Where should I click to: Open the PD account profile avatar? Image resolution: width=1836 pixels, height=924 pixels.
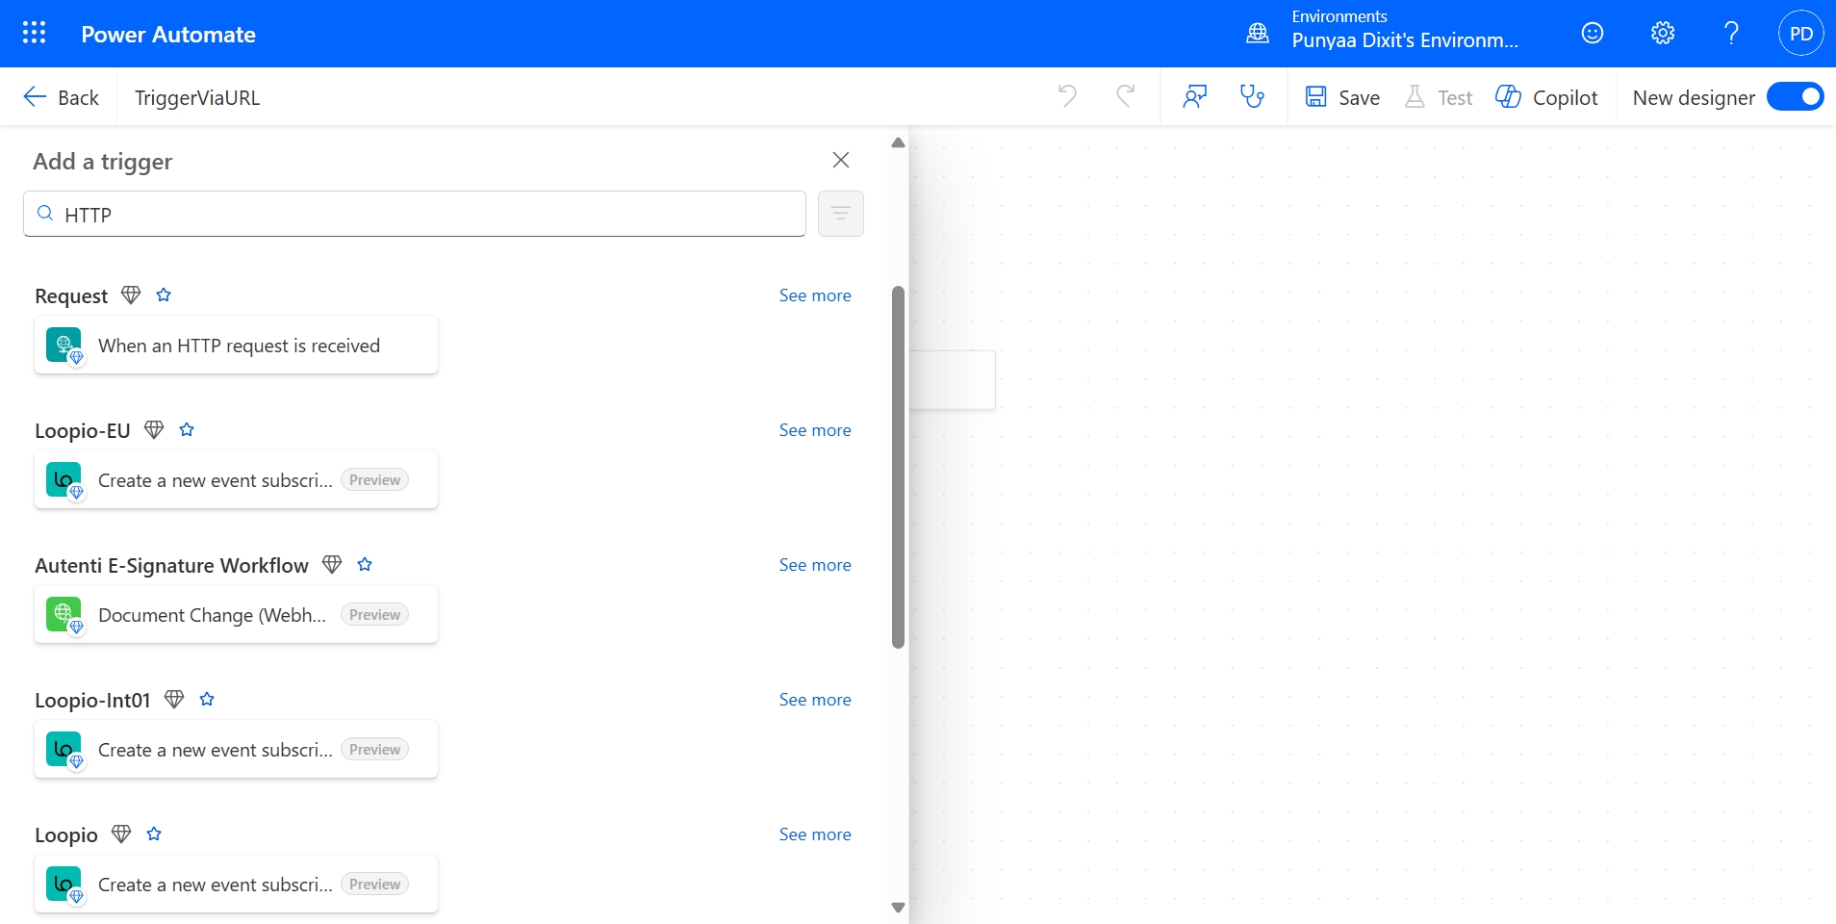coord(1801,34)
